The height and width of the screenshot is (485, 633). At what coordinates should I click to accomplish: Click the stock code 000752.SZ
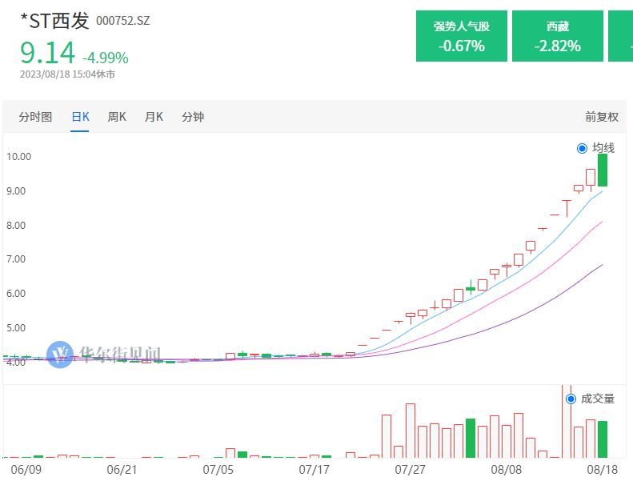(x=122, y=21)
